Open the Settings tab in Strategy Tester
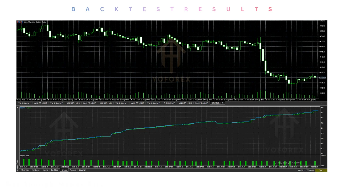 pyautogui.click(x=36, y=170)
